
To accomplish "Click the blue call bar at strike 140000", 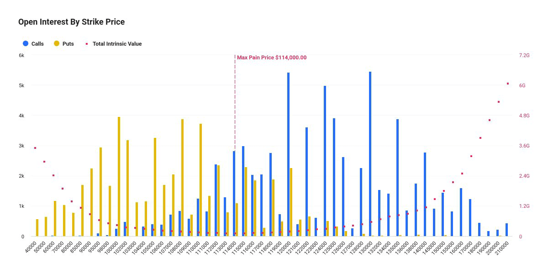I will click(x=425, y=195).
